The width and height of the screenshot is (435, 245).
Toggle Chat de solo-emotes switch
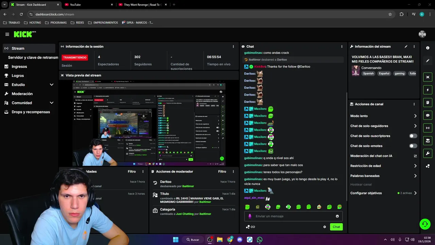pos(413,146)
